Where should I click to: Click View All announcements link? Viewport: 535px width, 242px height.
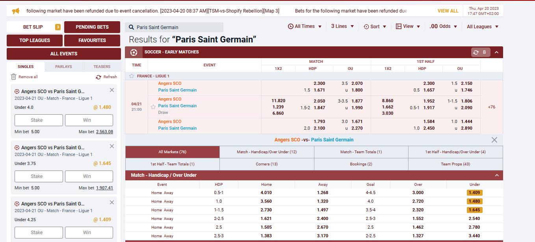coord(448,11)
